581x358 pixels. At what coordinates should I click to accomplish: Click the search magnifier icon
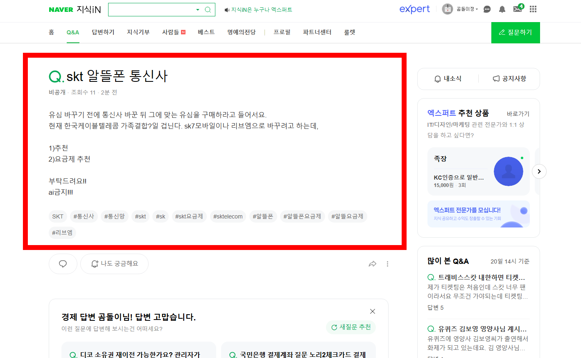pos(208,9)
